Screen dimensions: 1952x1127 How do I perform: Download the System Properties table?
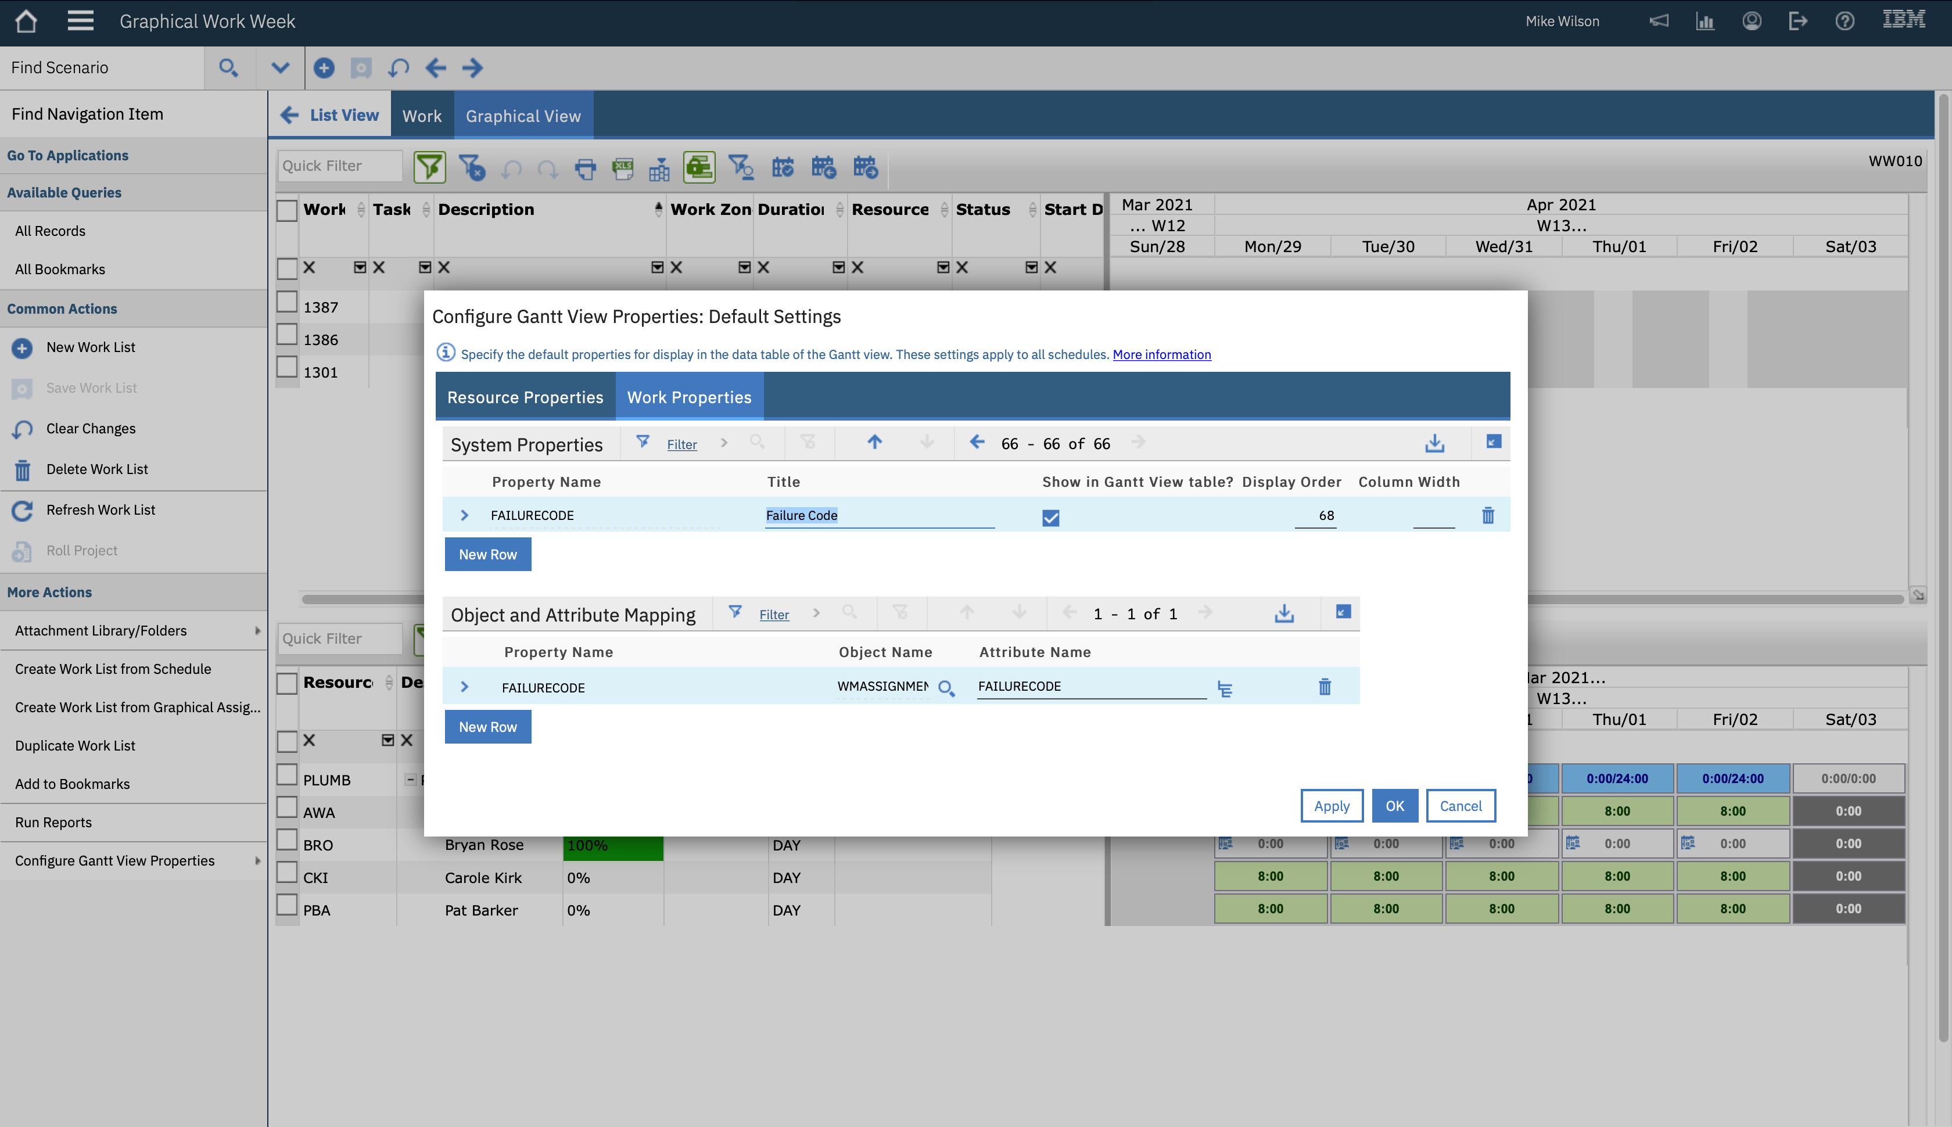point(1434,443)
